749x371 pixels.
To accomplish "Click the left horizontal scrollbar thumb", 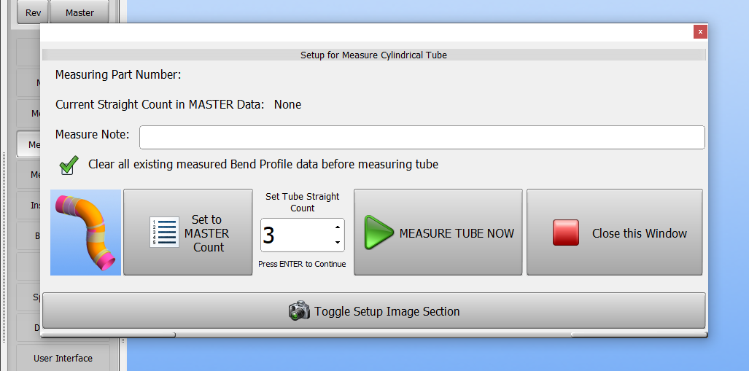I will 109,335.
